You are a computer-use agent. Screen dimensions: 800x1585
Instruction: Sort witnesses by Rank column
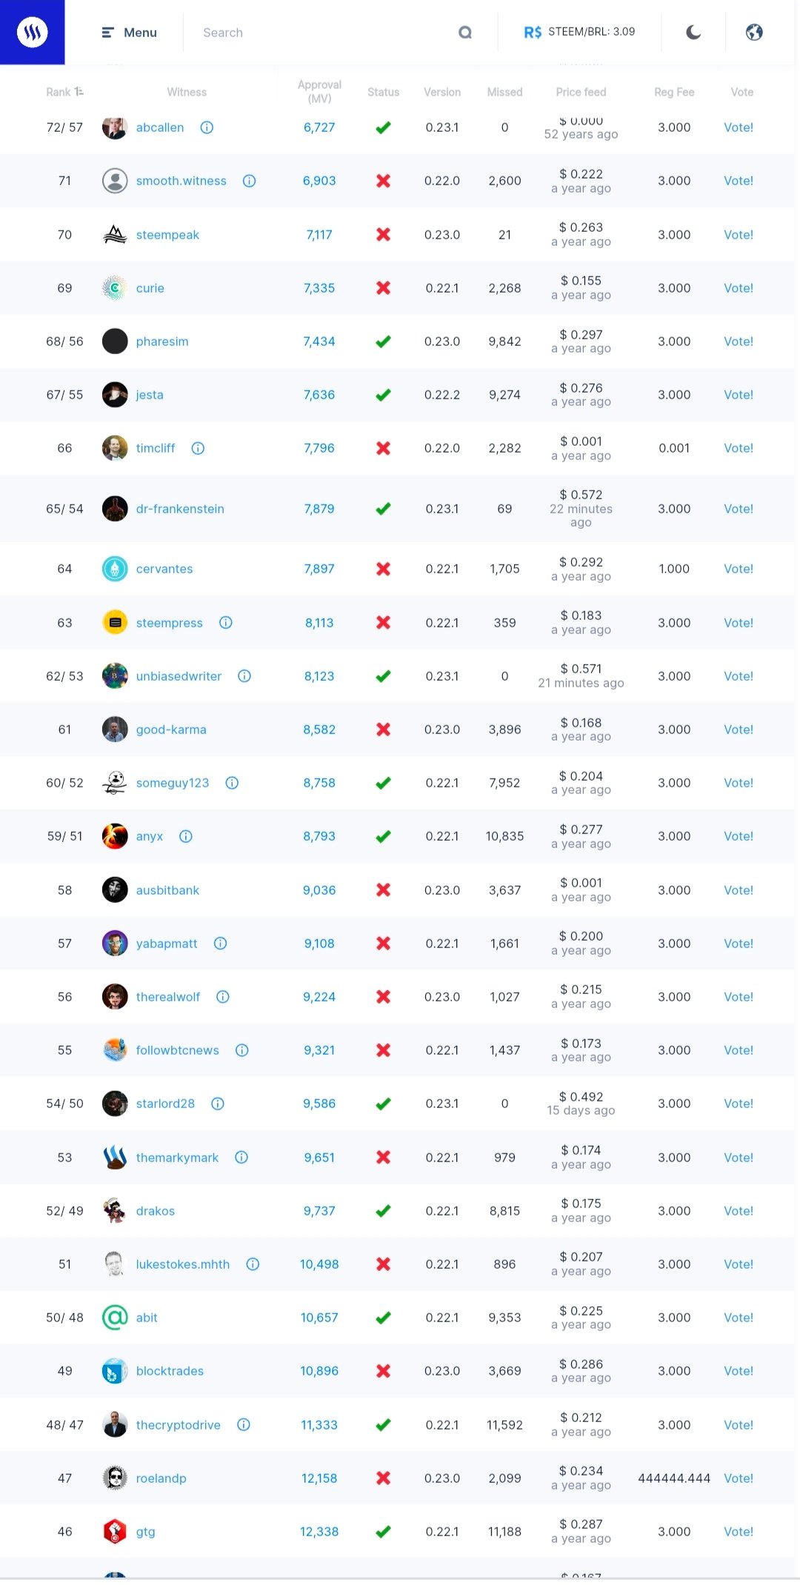click(x=64, y=92)
